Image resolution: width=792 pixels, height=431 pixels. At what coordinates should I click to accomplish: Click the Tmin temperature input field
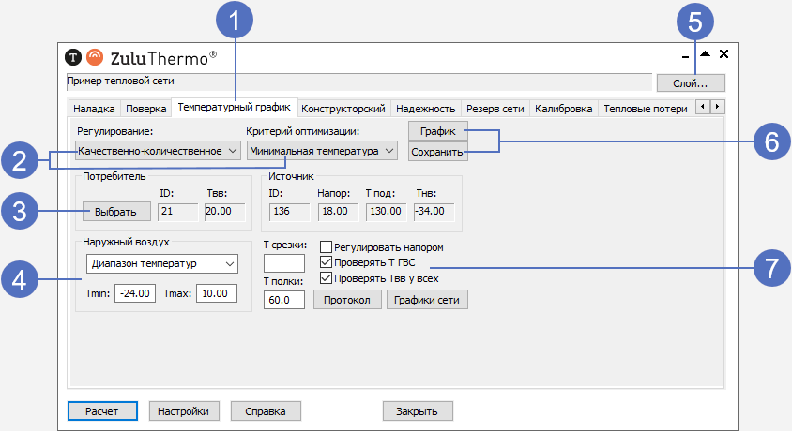tap(135, 294)
